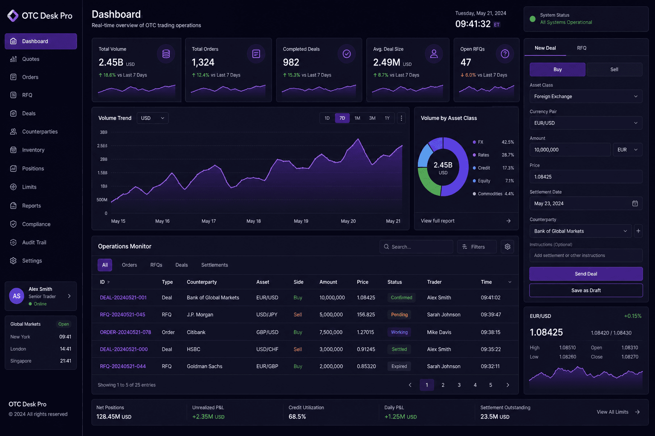Image resolution: width=655 pixels, height=436 pixels.
Task: Switch chart range to 1Y
Action: pyautogui.click(x=387, y=118)
